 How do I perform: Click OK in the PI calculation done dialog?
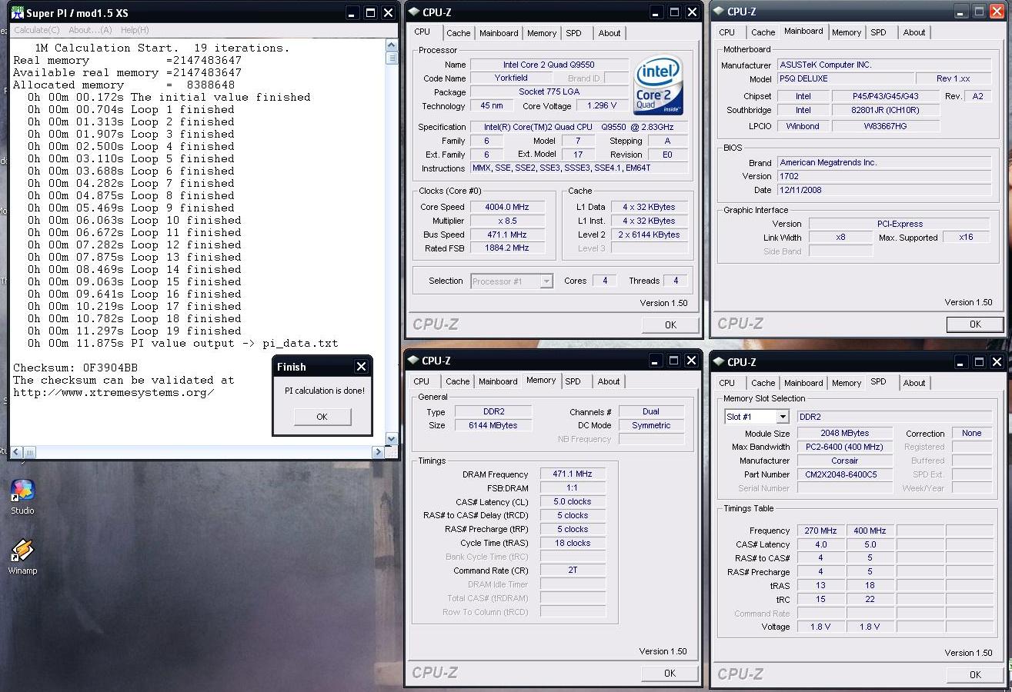point(322,417)
